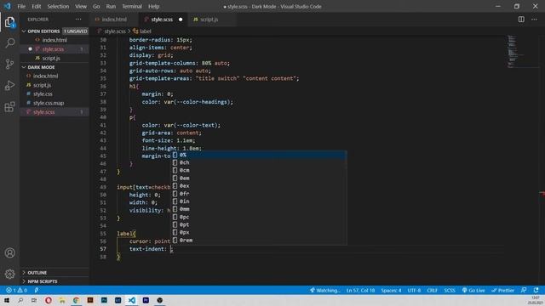Expand the Outline section

pos(54,273)
